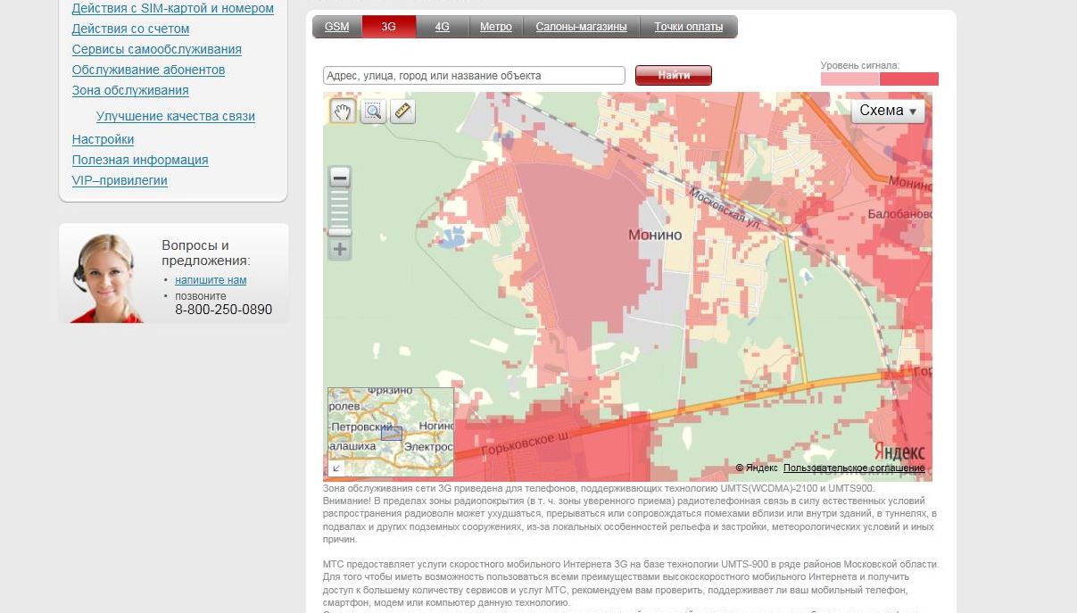
Task: Zoom out with the map minus button
Action: click(x=340, y=178)
